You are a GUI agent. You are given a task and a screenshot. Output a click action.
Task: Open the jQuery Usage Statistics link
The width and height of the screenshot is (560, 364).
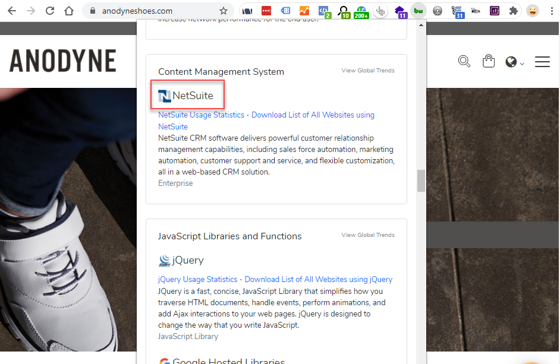click(x=197, y=279)
